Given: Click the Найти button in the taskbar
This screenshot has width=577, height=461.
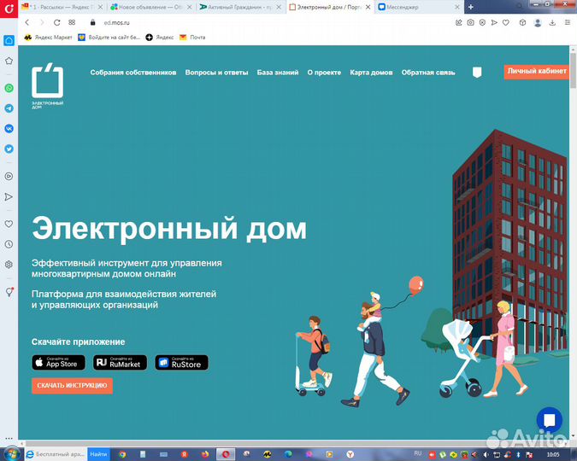Looking at the screenshot, I should pyautogui.click(x=98, y=454).
